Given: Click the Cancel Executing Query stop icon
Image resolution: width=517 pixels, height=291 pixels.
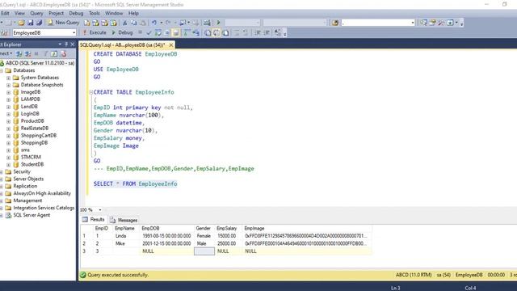Looking at the screenshot, I should [140, 32].
